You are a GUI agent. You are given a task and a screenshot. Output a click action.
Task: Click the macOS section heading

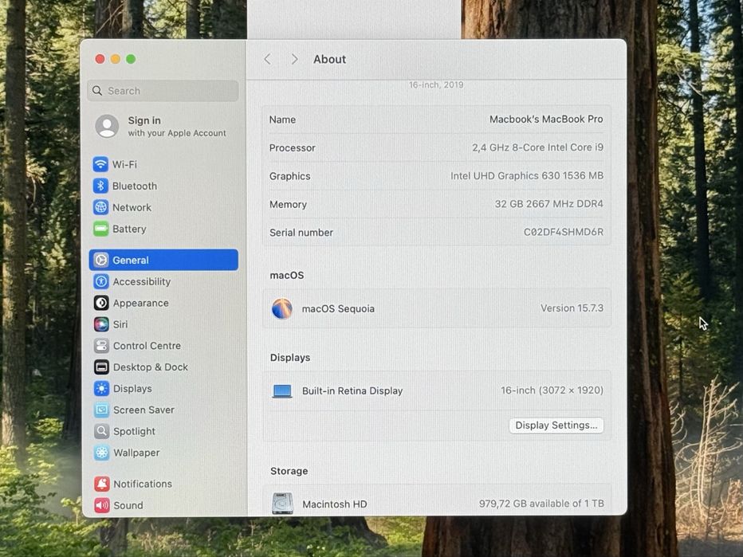click(x=287, y=275)
